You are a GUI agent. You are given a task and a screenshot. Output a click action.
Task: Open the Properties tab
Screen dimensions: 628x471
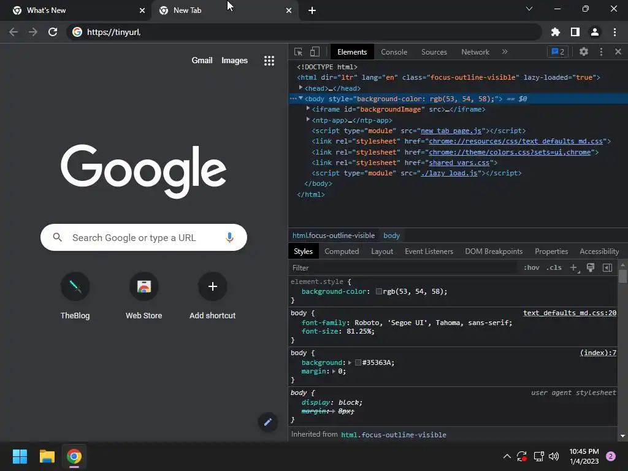[551, 251]
